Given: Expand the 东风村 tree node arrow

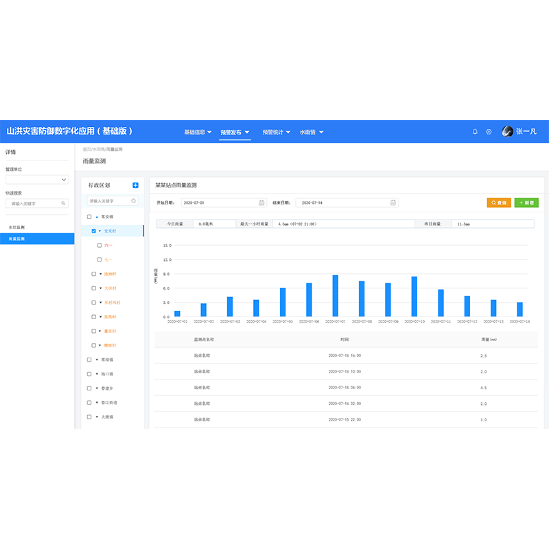Looking at the screenshot, I should pyautogui.click(x=100, y=317).
